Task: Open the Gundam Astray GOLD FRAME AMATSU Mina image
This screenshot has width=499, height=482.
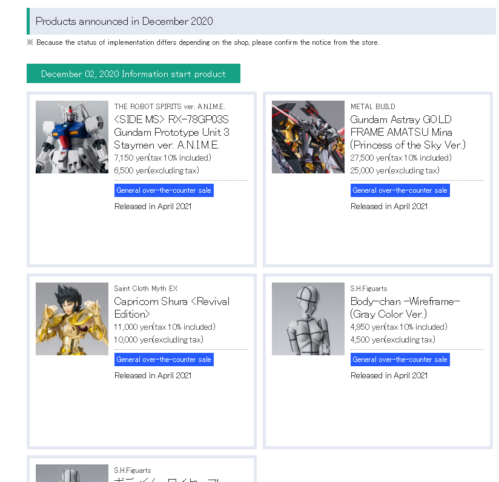Action: 308,137
